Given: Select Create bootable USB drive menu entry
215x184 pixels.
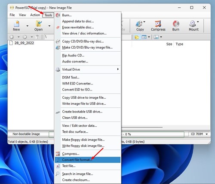Looking at the screenshot, I should point(88,112).
